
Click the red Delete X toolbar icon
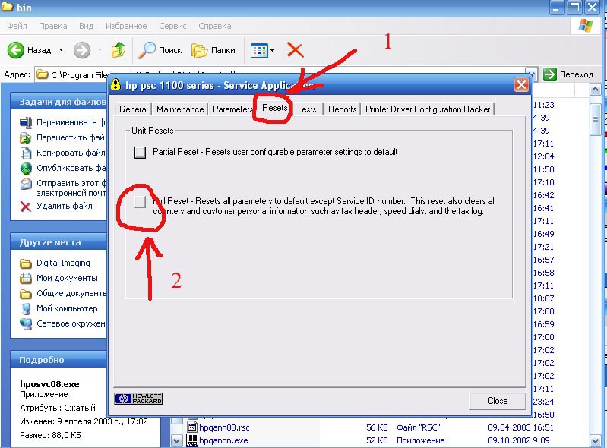pos(295,50)
